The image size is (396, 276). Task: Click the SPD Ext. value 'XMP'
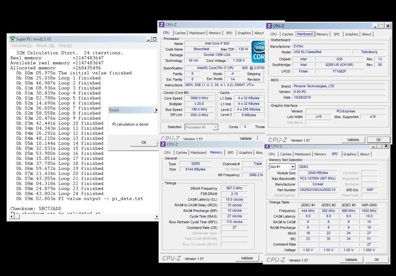click(x=369, y=190)
